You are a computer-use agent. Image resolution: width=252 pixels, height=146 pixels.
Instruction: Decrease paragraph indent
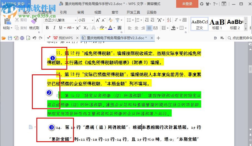coord(147,20)
